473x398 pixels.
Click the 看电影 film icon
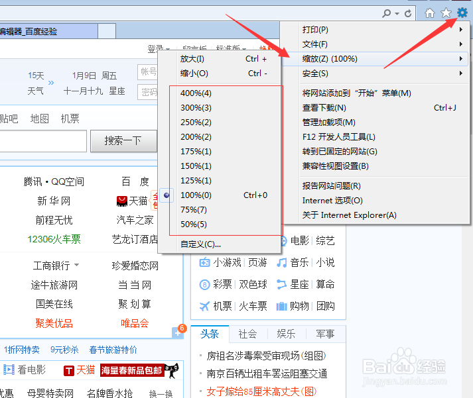pyautogui.click(x=9, y=370)
